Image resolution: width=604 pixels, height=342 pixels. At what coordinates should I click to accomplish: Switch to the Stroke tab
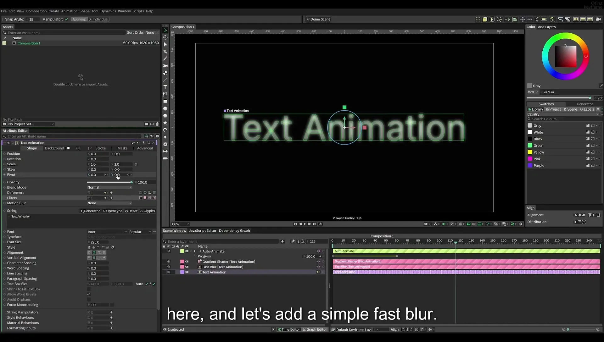pyautogui.click(x=100, y=148)
